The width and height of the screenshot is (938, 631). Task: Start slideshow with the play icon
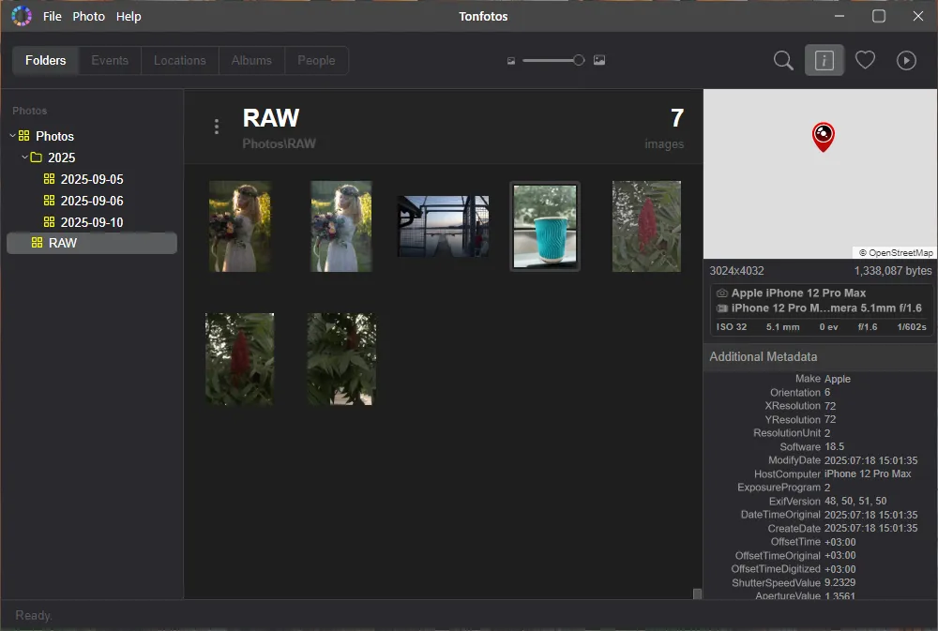[x=906, y=61]
